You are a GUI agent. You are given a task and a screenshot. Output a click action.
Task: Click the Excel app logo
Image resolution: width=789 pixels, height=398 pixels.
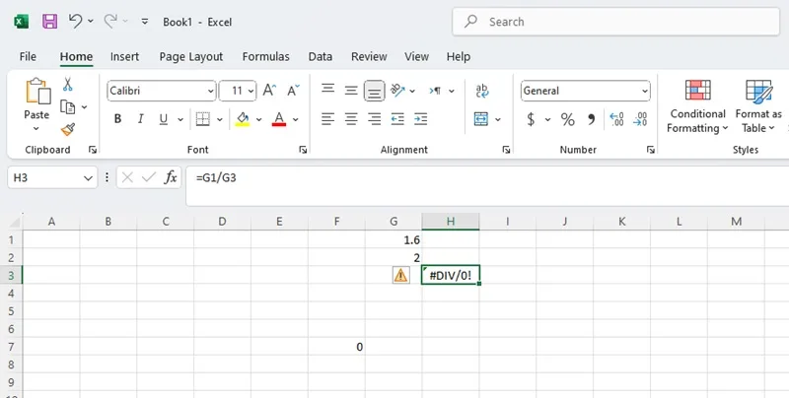point(21,22)
